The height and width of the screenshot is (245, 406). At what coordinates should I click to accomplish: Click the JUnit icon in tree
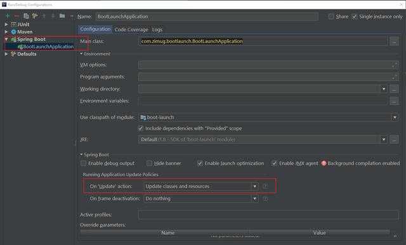[13, 24]
